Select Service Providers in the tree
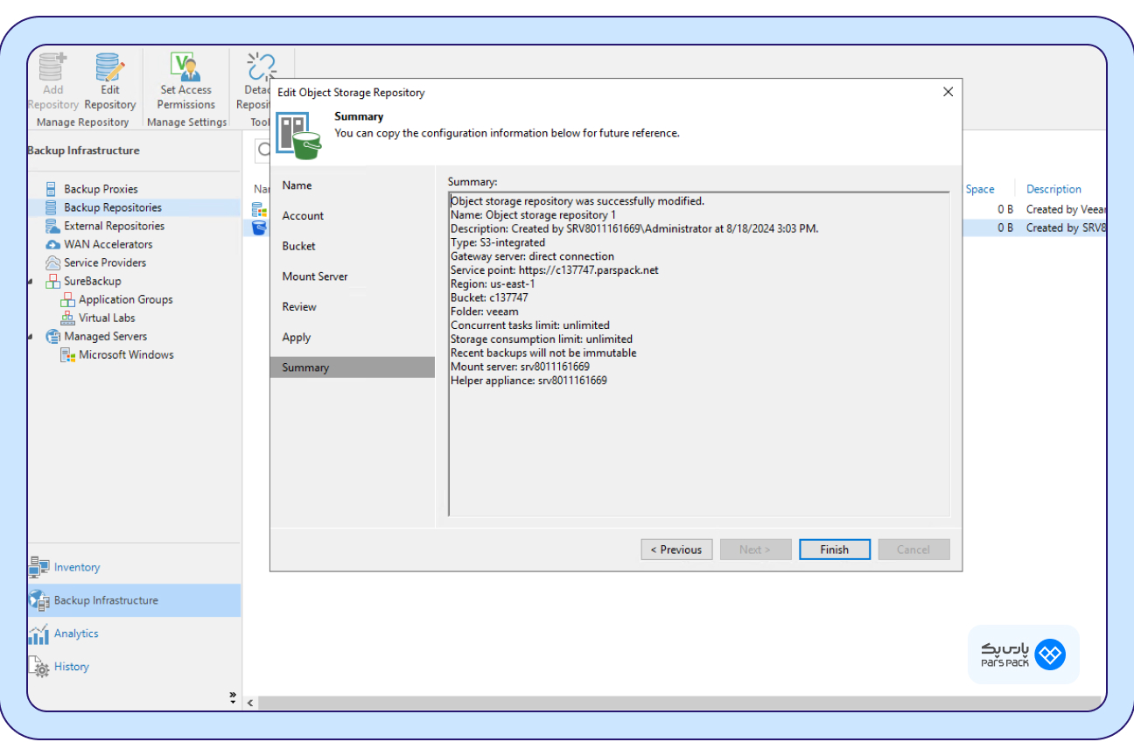The height and width of the screenshot is (756, 1134). click(105, 262)
